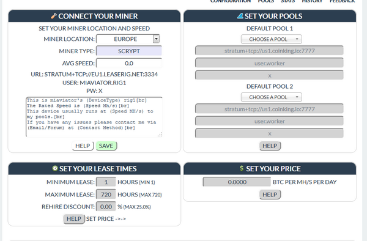Click the % (MAX 25.0%) label
367x241 pixels.
click(x=134, y=207)
